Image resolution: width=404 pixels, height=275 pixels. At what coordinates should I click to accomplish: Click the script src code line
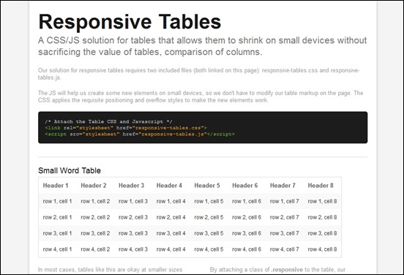click(x=140, y=134)
